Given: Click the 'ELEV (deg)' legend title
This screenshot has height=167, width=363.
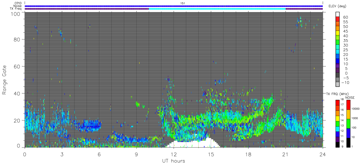Looking at the screenshot, I should click(x=338, y=6).
